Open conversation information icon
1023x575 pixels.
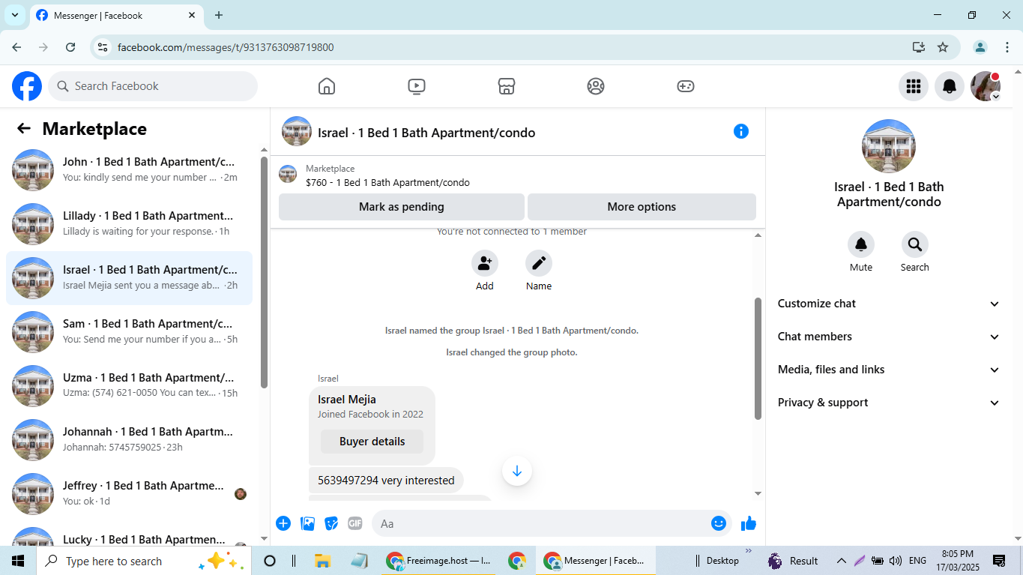pyautogui.click(x=741, y=131)
